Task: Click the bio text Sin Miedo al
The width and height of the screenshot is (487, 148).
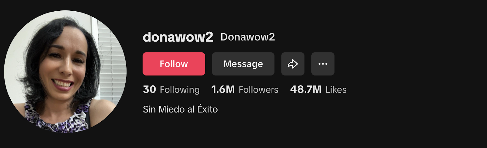Action: pyautogui.click(x=169, y=109)
